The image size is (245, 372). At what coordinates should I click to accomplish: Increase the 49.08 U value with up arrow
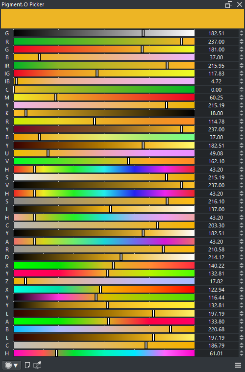tap(242, 152)
